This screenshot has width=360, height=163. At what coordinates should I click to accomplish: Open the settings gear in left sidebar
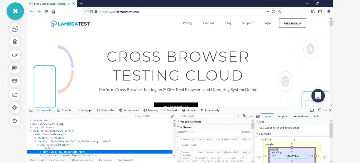pos(15,108)
